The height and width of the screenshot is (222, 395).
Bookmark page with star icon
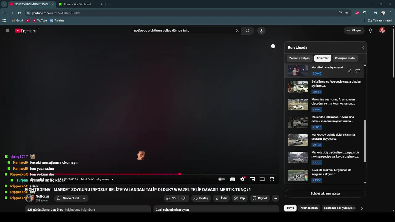pyautogui.click(x=347, y=13)
